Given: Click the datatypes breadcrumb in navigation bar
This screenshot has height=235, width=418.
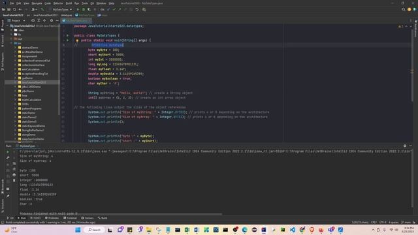Looking at the screenshot, I should point(67,15).
